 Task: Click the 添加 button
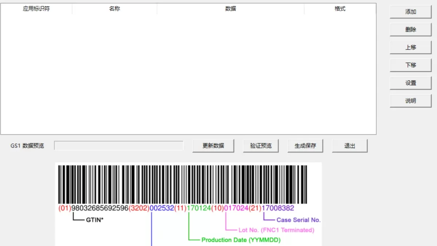tap(410, 12)
